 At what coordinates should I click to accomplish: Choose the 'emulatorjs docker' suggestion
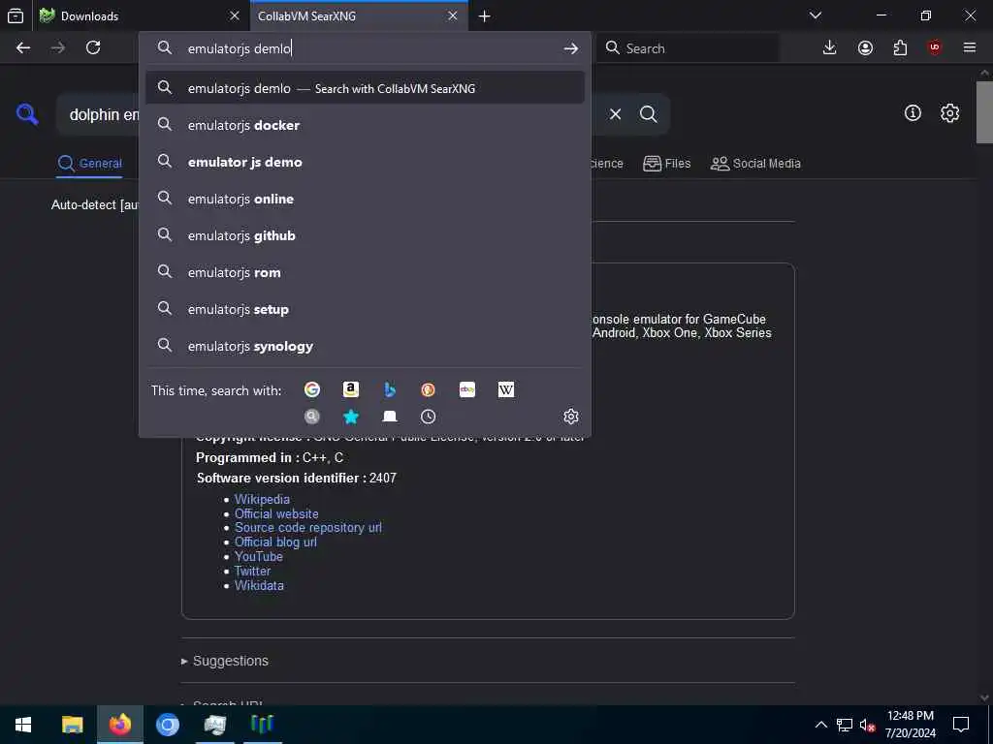[365, 125]
